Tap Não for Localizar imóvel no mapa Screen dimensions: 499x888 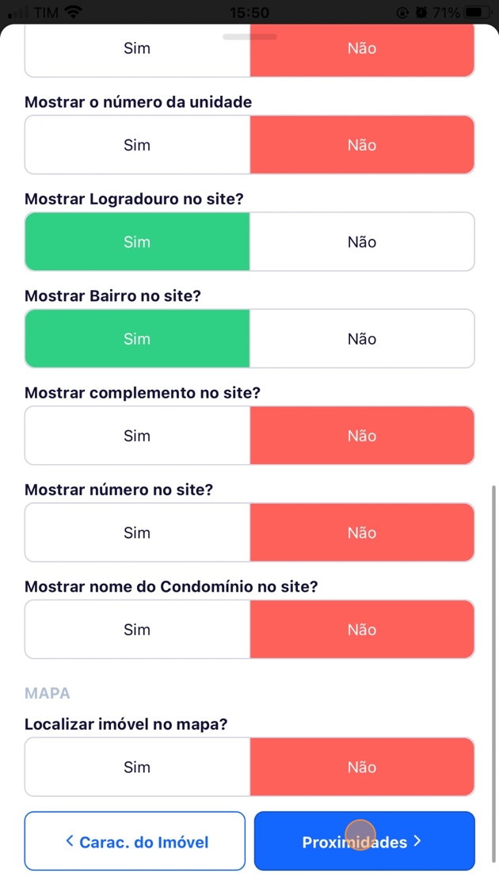coord(362,767)
